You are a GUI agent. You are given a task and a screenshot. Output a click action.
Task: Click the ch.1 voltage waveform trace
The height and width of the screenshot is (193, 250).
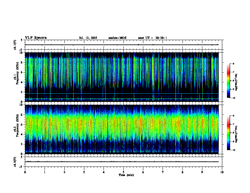122,45
